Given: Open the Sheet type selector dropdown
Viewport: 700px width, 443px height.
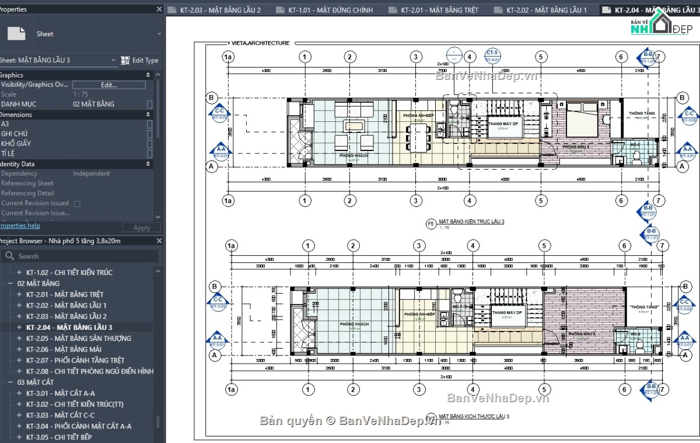Looking at the screenshot, I should pos(159,34).
